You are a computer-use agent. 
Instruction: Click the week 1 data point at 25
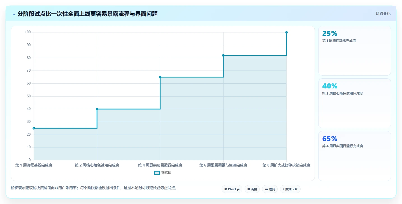click(34, 128)
